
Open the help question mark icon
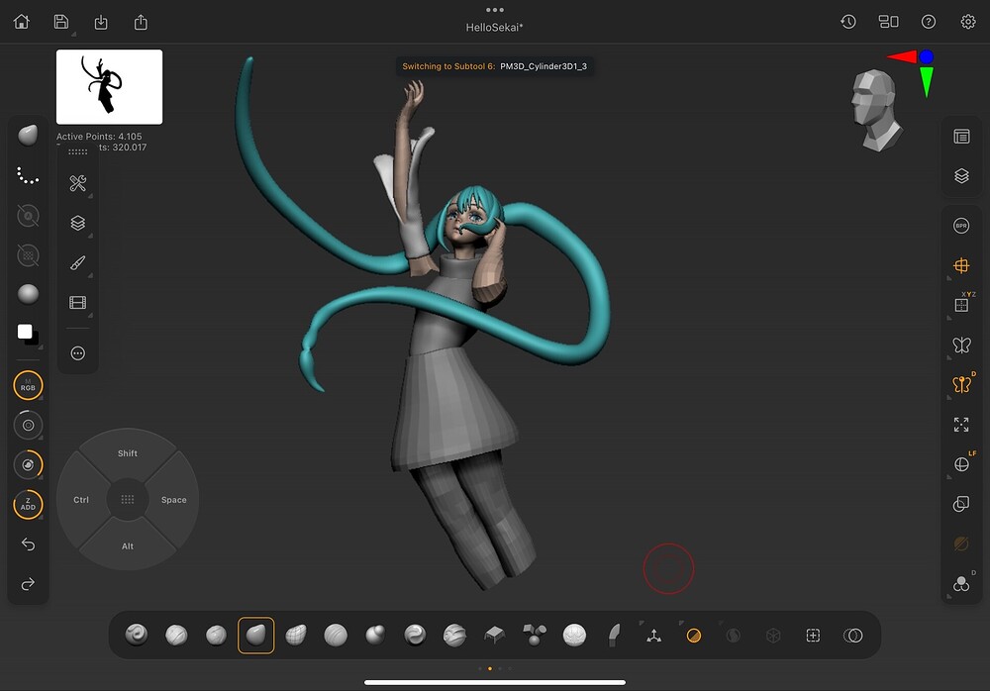point(929,22)
